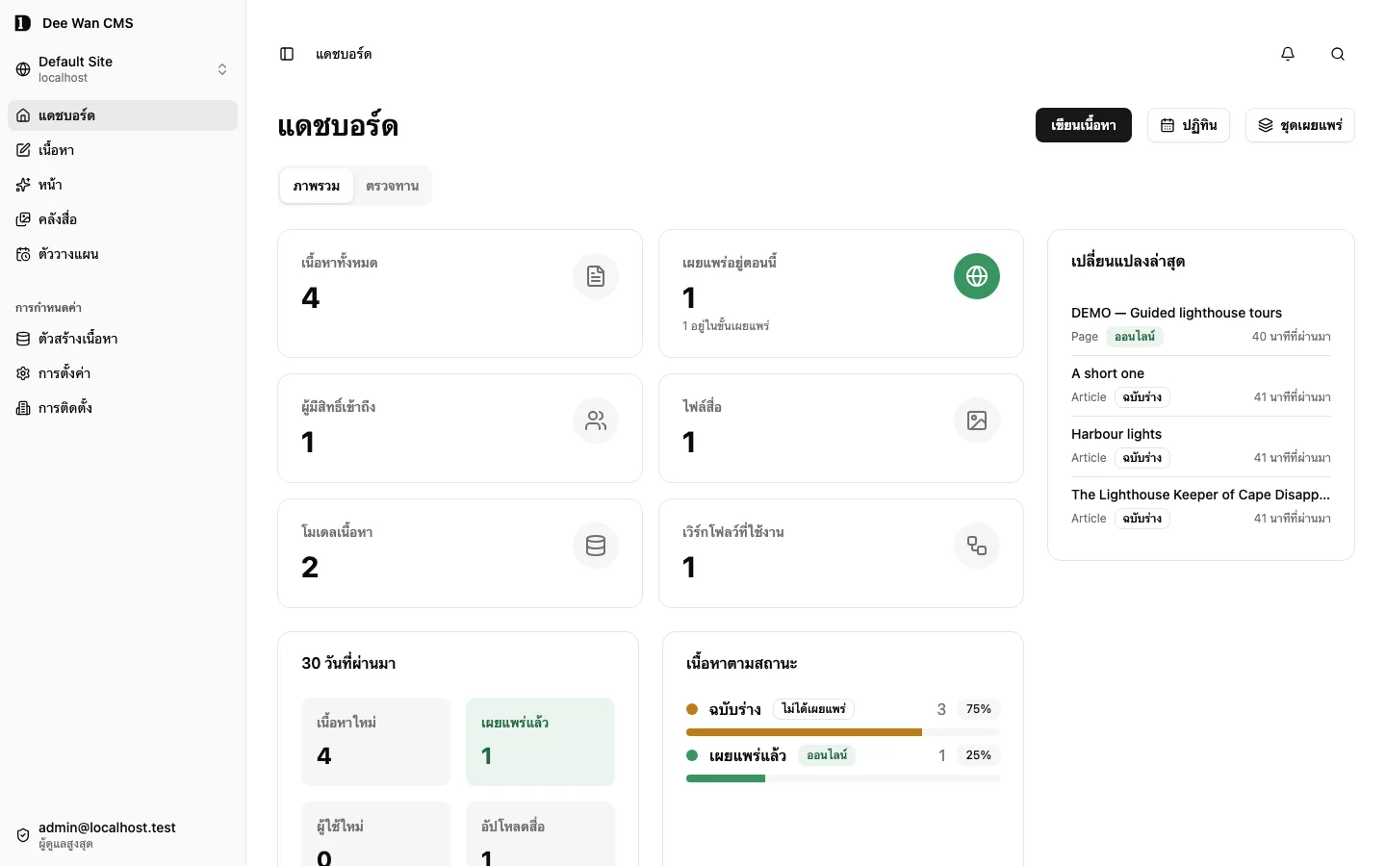Open หน้า in the sidebar
1386x866 pixels.
pos(122,185)
